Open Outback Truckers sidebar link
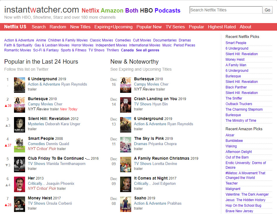 (239, 104)
